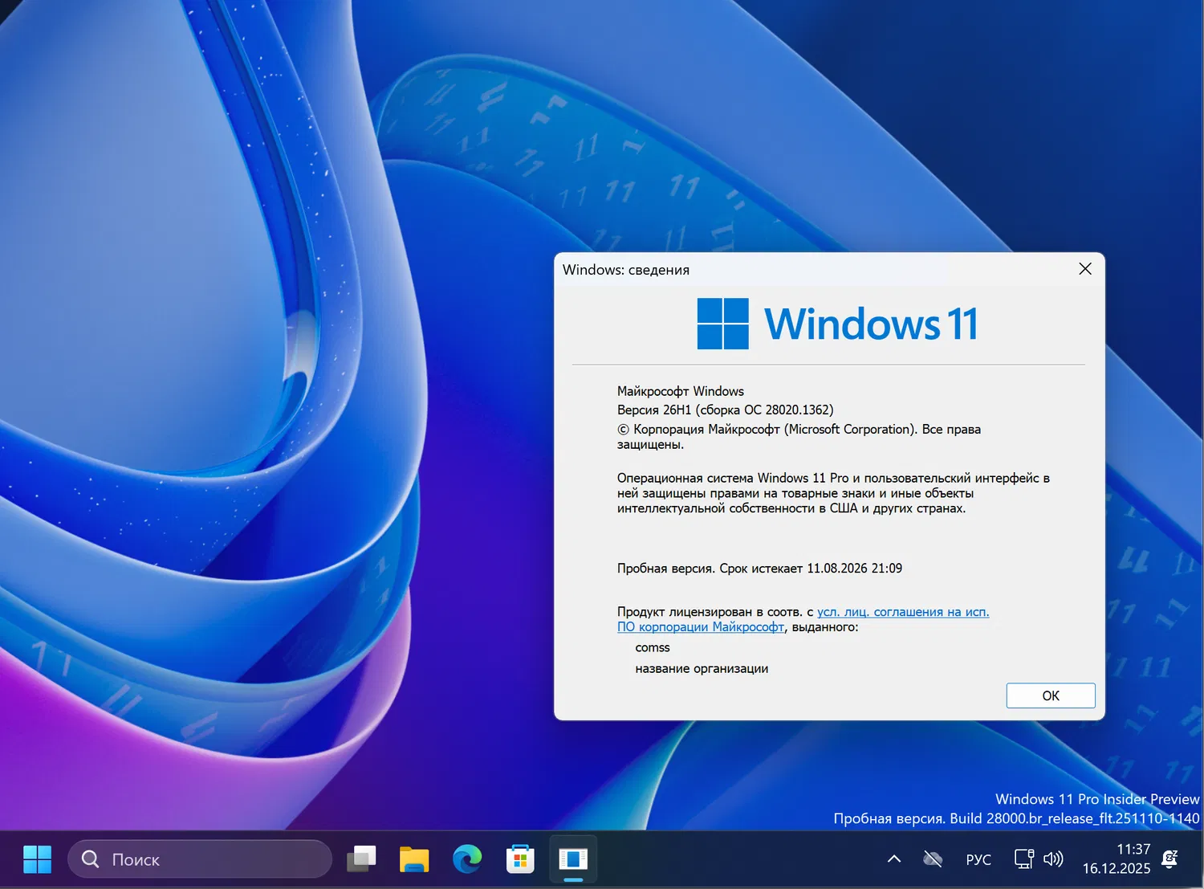
Task: Click the Поиск search box
Action: [x=200, y=859]
